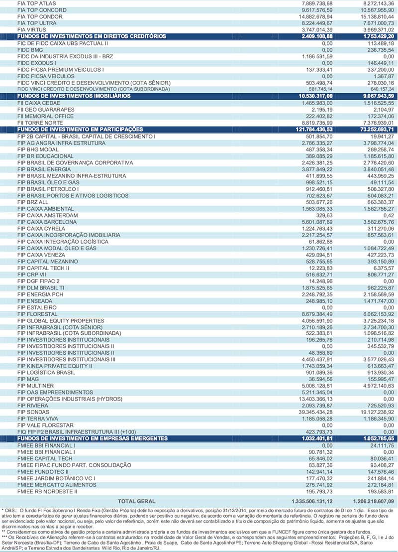Viewport: 398px width, 552px height.
Task: Select the FIP KINEA PRIVATE EQUITY II row
Action: 55,366
